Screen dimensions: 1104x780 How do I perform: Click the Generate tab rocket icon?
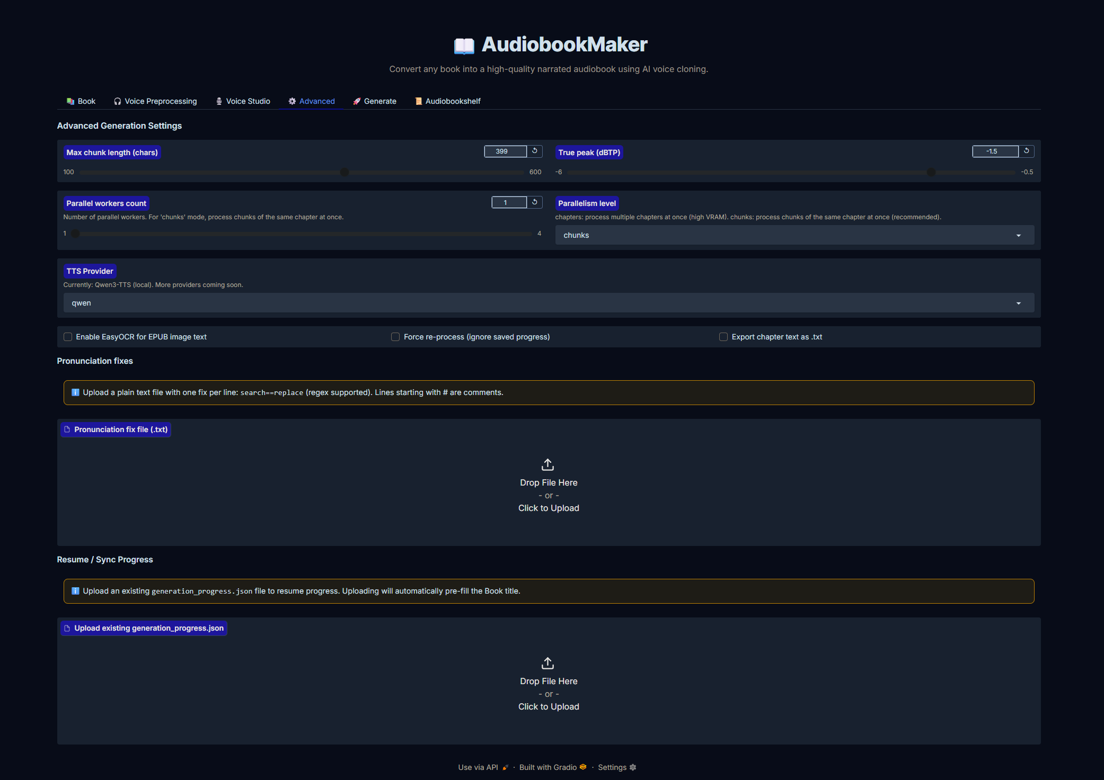[x=357, y=101]
